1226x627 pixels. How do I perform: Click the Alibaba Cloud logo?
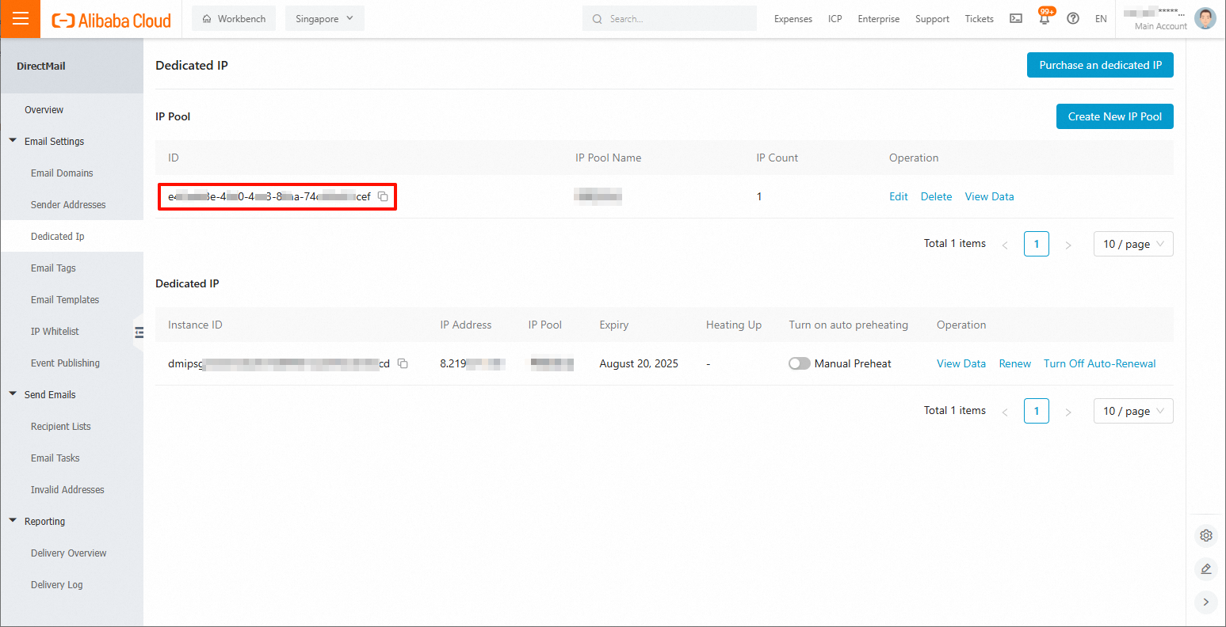click(112, 20)
